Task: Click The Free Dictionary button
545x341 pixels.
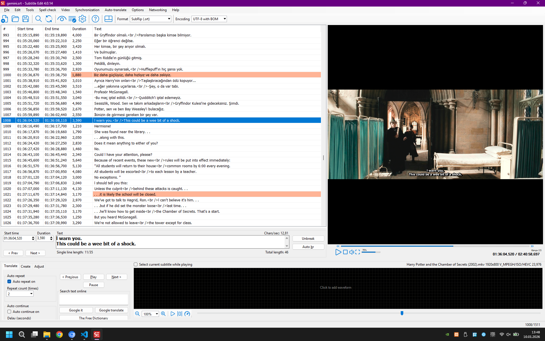Action: point(93,318)
